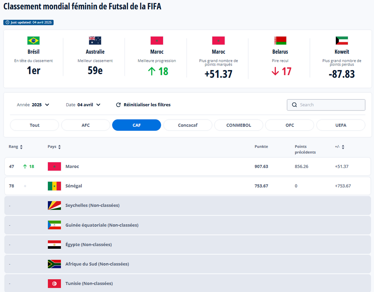
Task: Click the Australie 59e ranking value
Action: tap(95, 70)
